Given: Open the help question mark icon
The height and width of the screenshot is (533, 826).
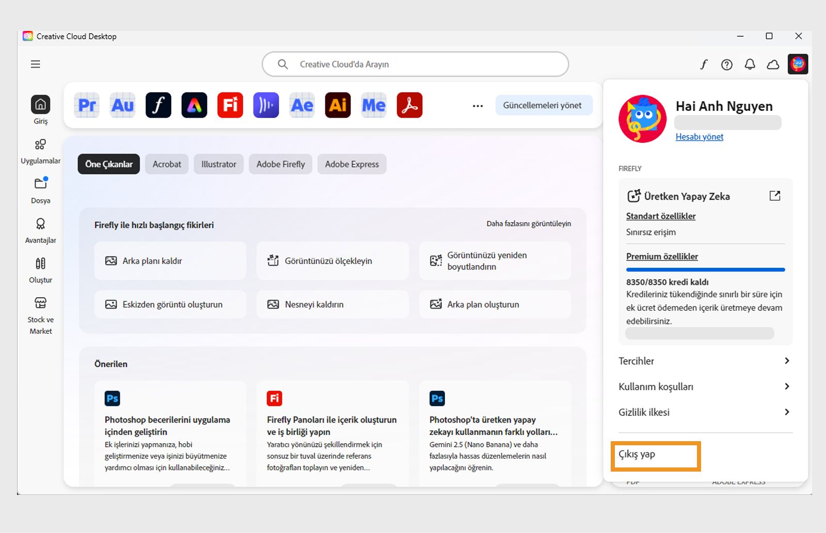Looking at the screenshot, I should pos(727,64).
